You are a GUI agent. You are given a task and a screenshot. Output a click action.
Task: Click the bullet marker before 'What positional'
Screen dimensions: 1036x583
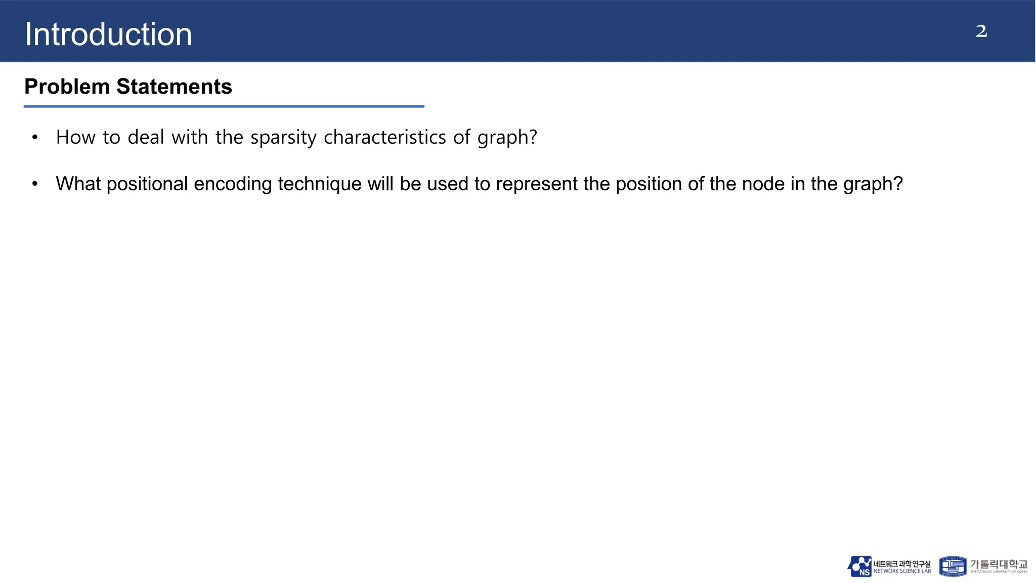pos(34,184)
